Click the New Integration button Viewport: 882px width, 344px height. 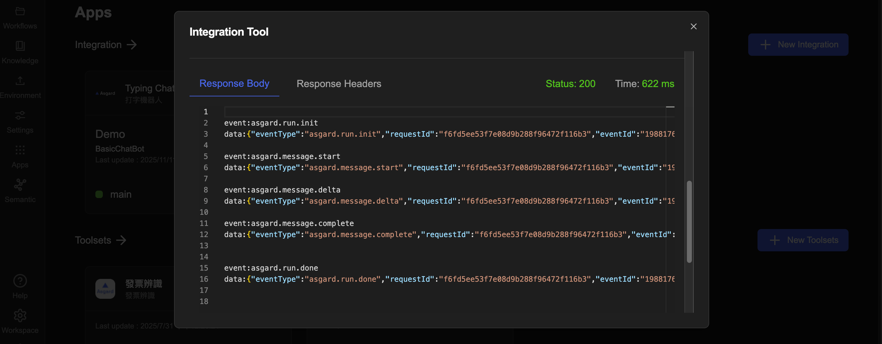[x=798, y=45]
